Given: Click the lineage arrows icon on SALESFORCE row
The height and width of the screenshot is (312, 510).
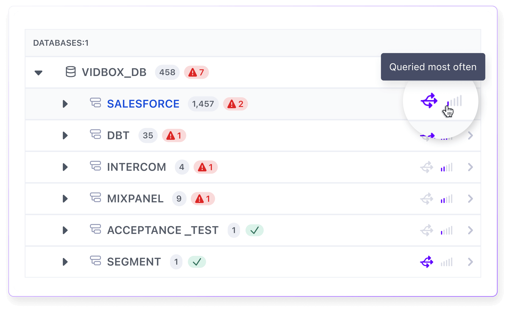Looking at the screenshot, I should (430, 101).
